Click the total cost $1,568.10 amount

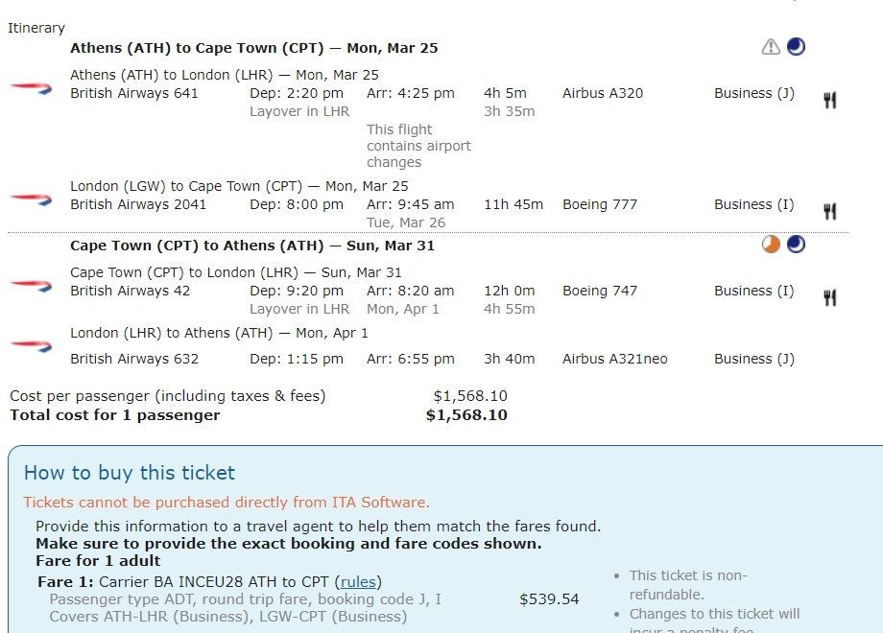(466, 415)
